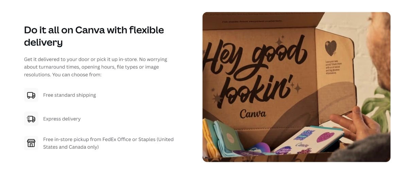Click the paragraph about turnaround times
The width and height of the screenshot is (408, 172).
click(96, 67)
